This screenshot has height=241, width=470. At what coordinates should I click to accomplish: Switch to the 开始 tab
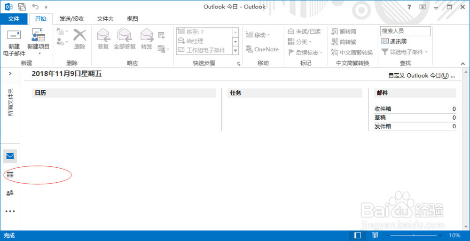tap(40, 19)
